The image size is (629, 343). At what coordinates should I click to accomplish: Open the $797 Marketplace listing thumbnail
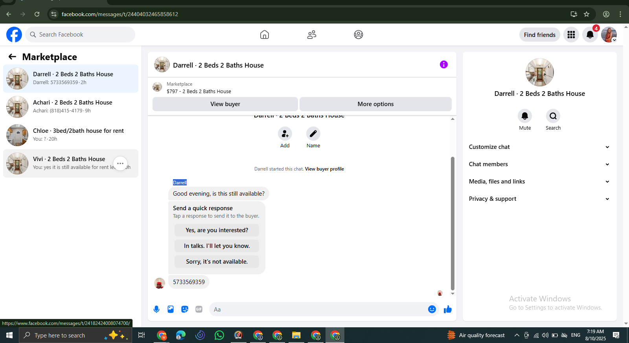click(157, 87)
